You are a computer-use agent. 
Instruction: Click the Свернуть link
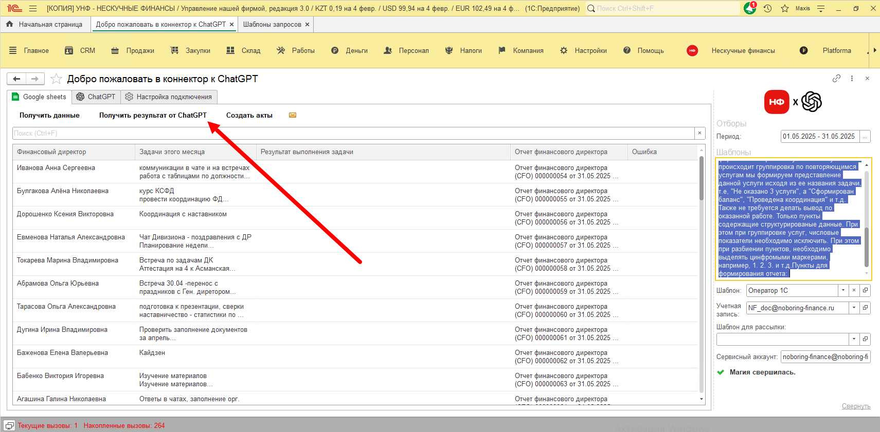[x=856, y=406]
